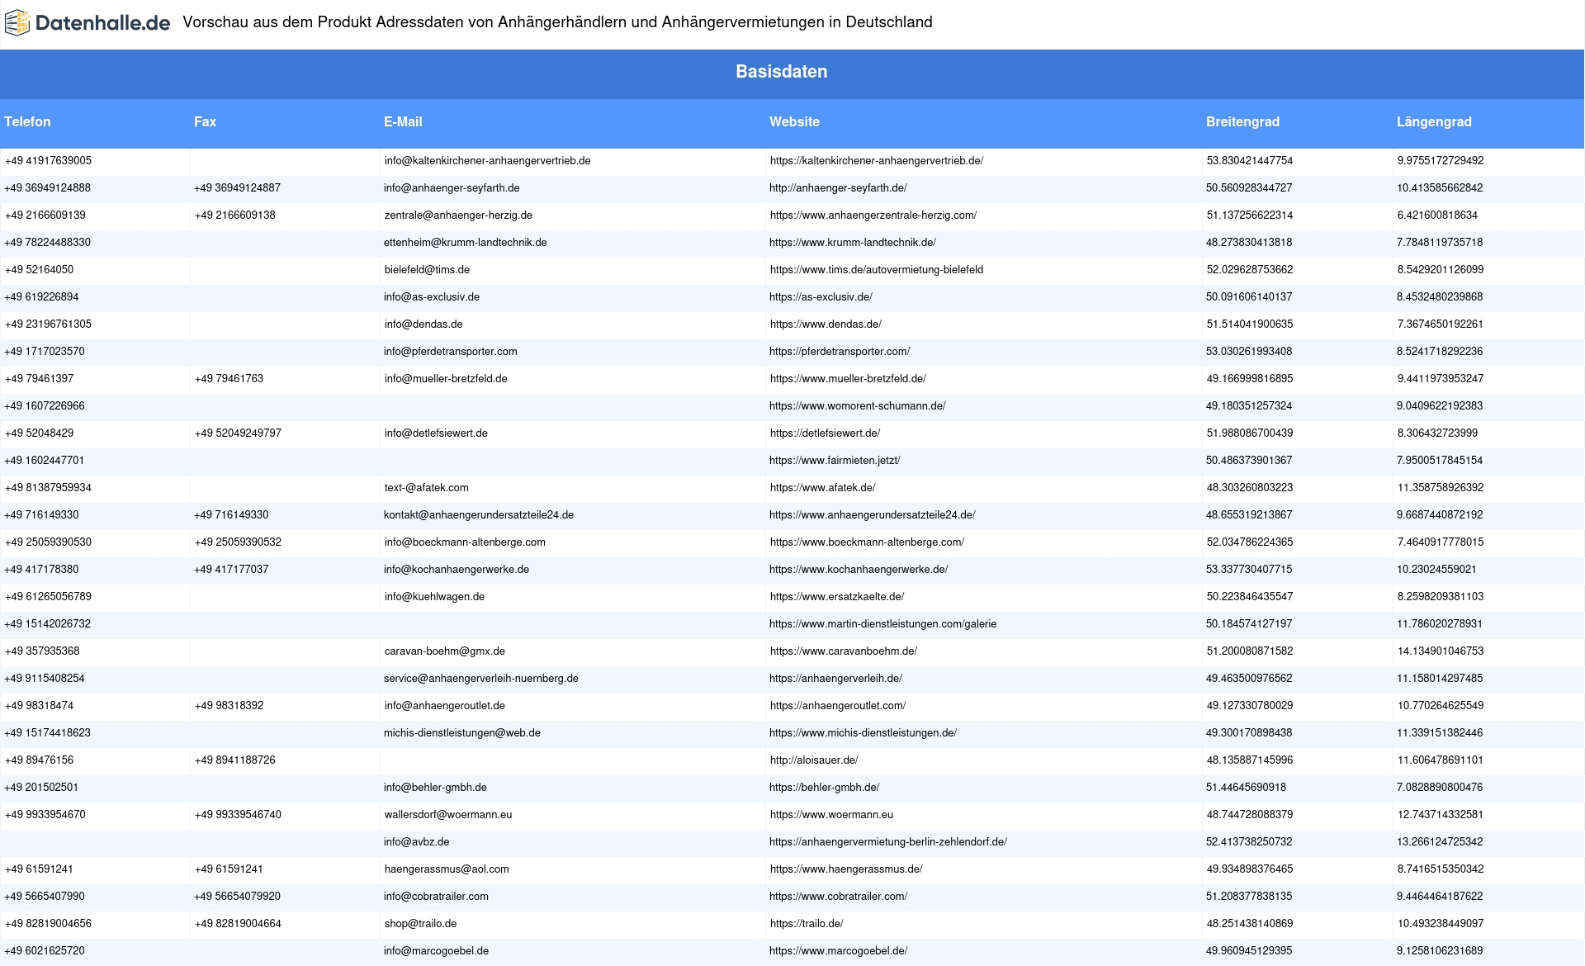Click the E-Mail column header
The width and height of the screenshot is (1585, 966).
403,122
